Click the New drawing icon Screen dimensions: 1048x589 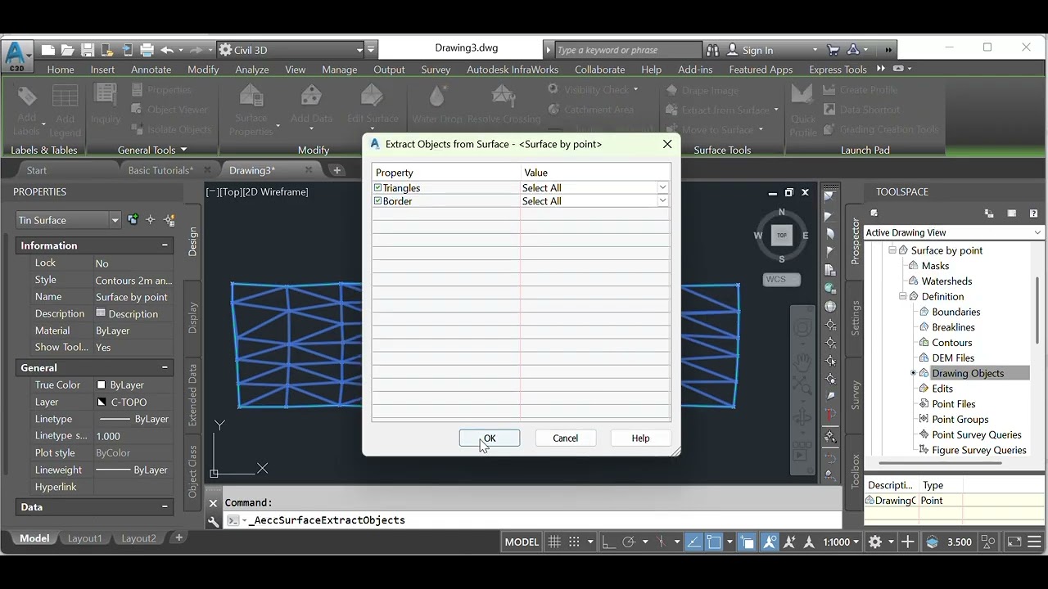(48, 50)
